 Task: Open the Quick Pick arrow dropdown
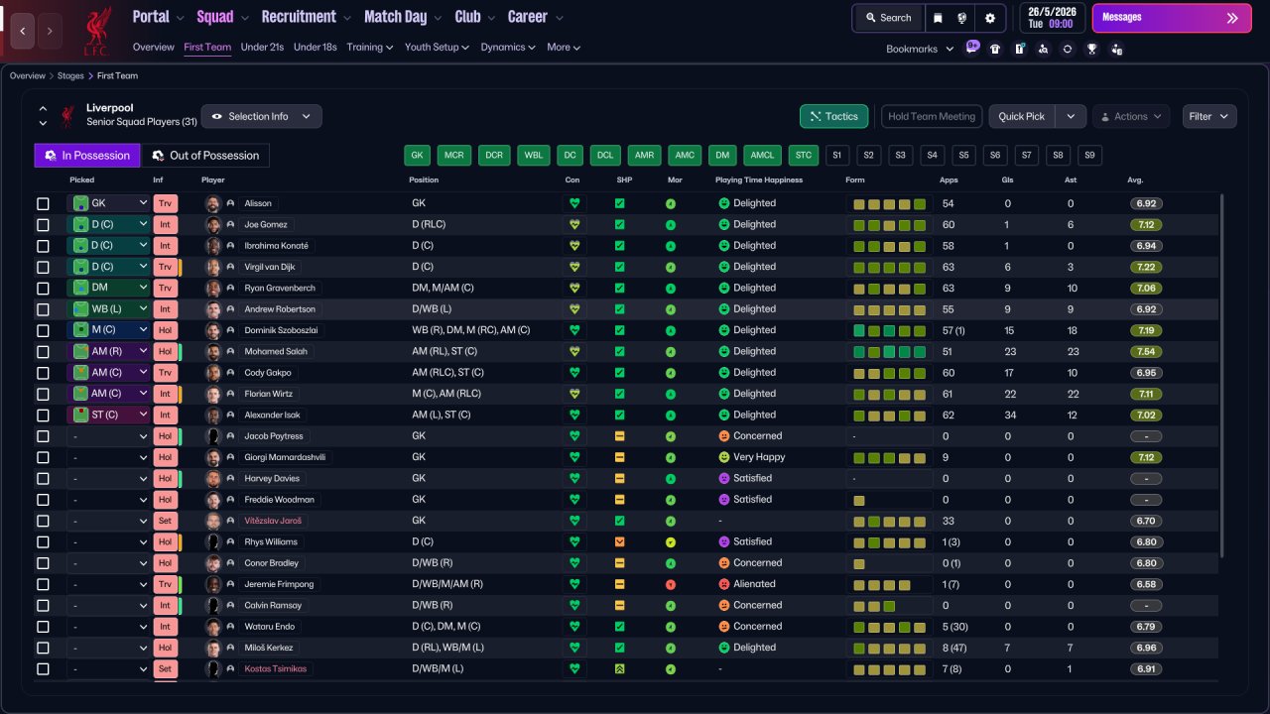pos(1071,116)
